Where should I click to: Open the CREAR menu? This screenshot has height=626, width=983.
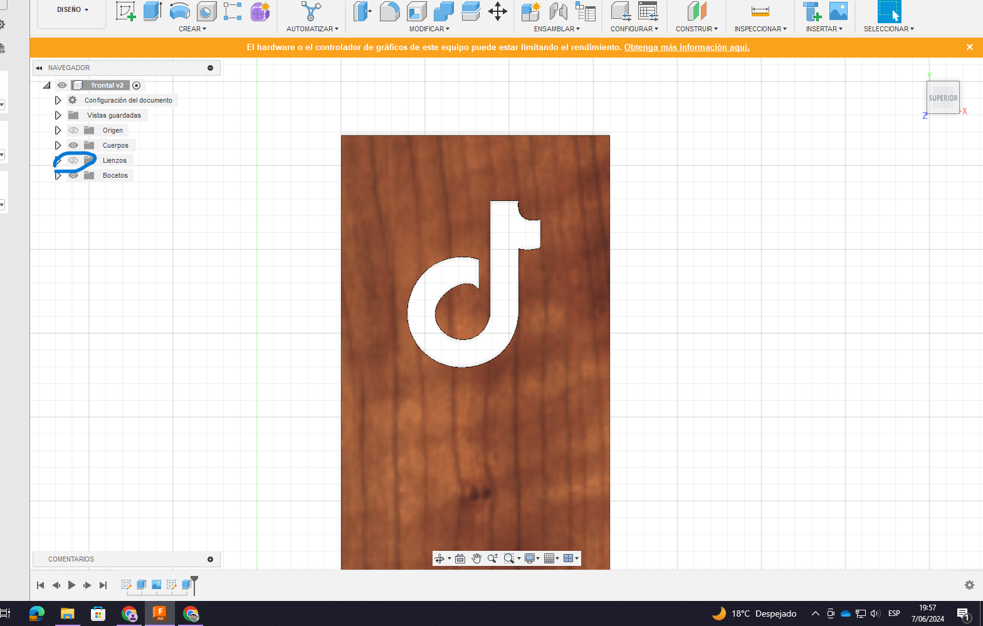point(192,29)
